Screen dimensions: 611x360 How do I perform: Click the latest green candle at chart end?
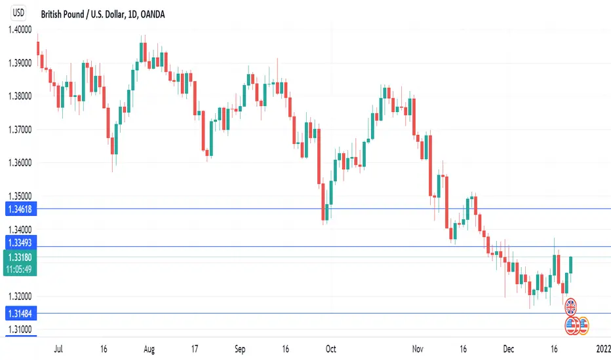[571, 265]
